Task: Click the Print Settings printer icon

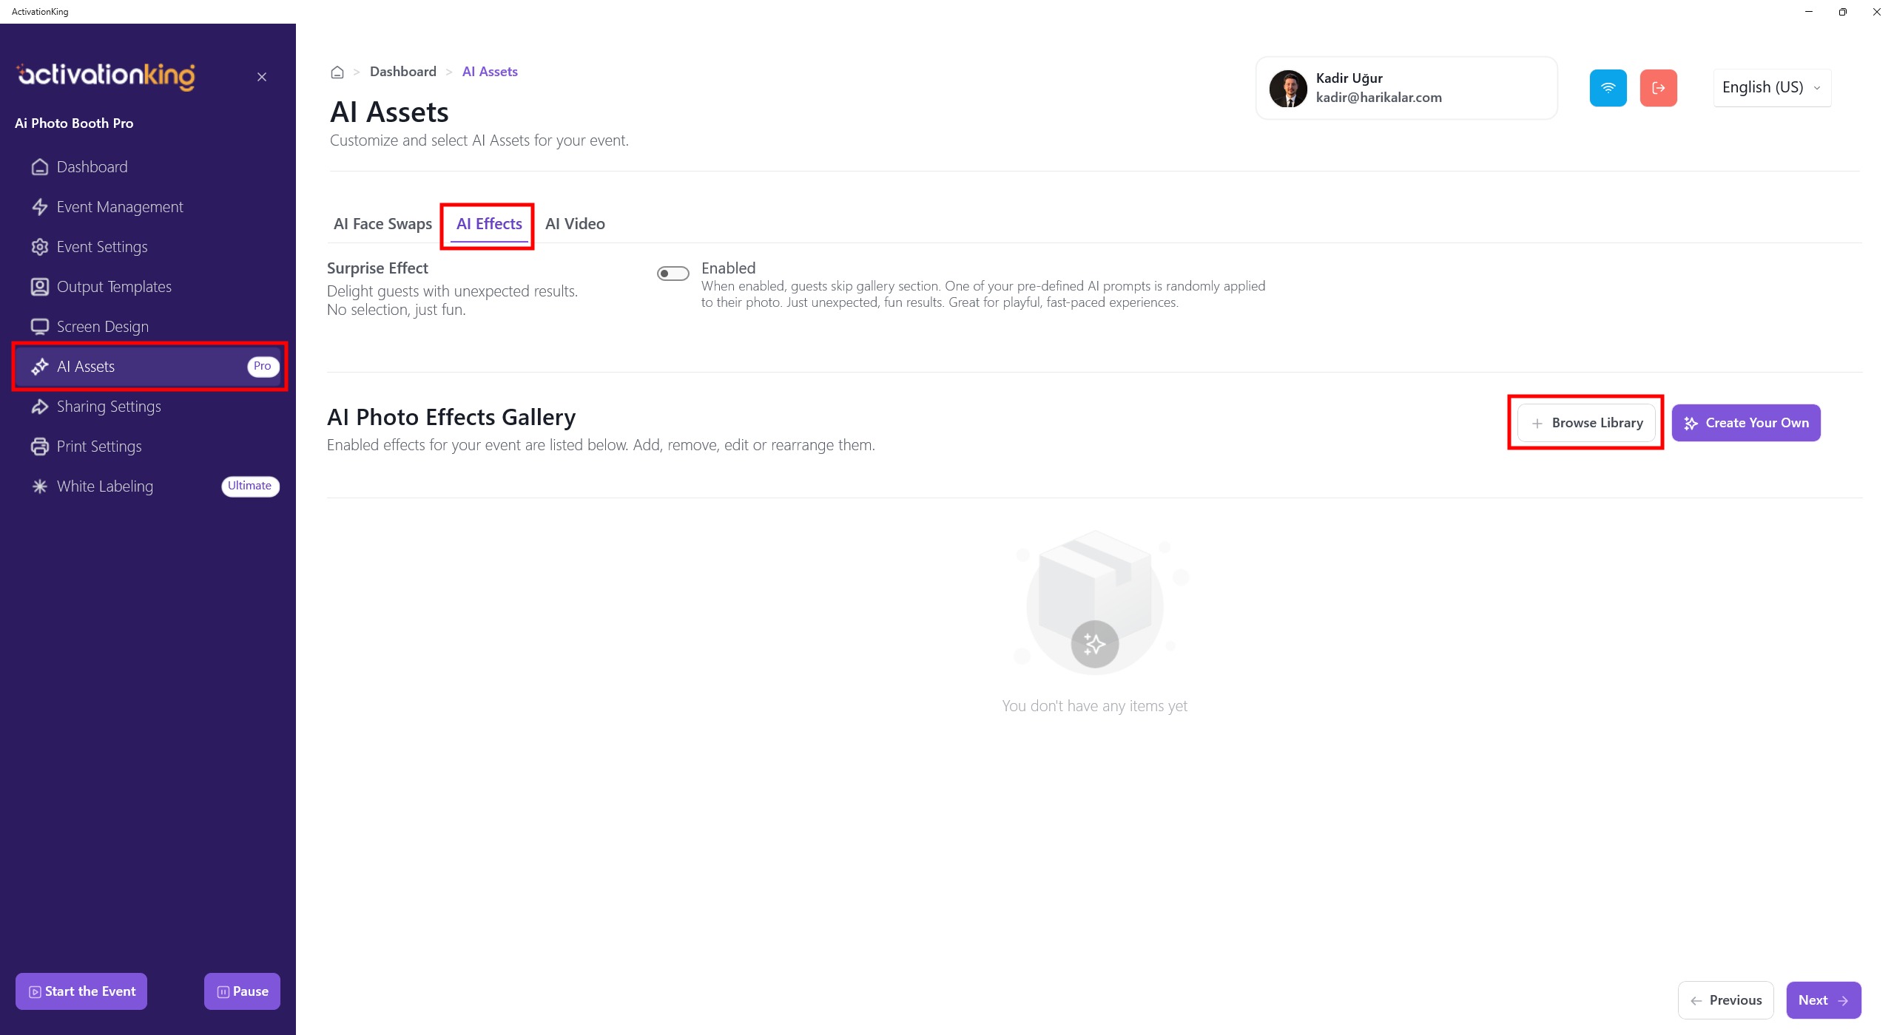Action: click(x=40, y=447)
